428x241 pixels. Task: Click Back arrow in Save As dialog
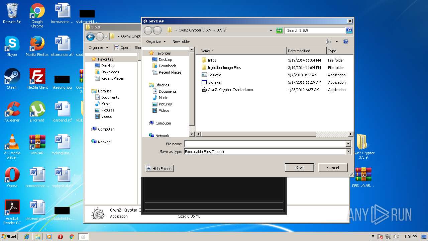(148, 30)
